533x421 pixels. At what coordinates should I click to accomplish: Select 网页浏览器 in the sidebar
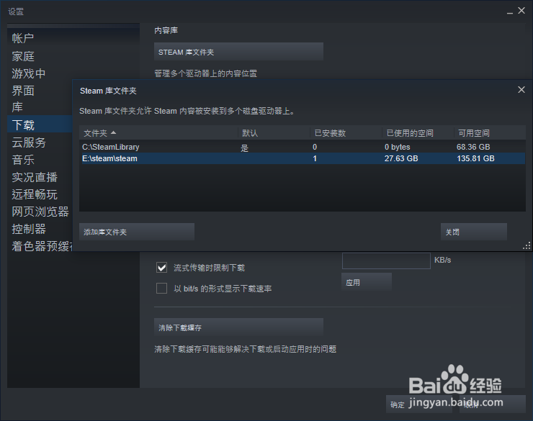[40, 212]
